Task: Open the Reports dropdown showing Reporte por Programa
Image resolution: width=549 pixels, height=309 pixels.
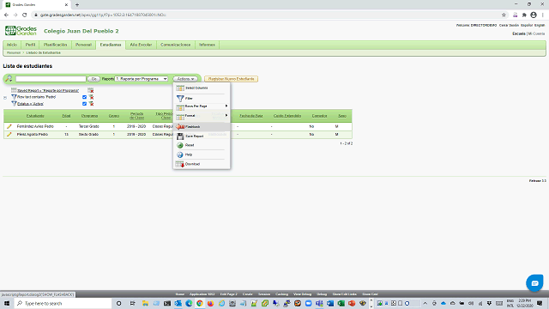Action: 142,79
